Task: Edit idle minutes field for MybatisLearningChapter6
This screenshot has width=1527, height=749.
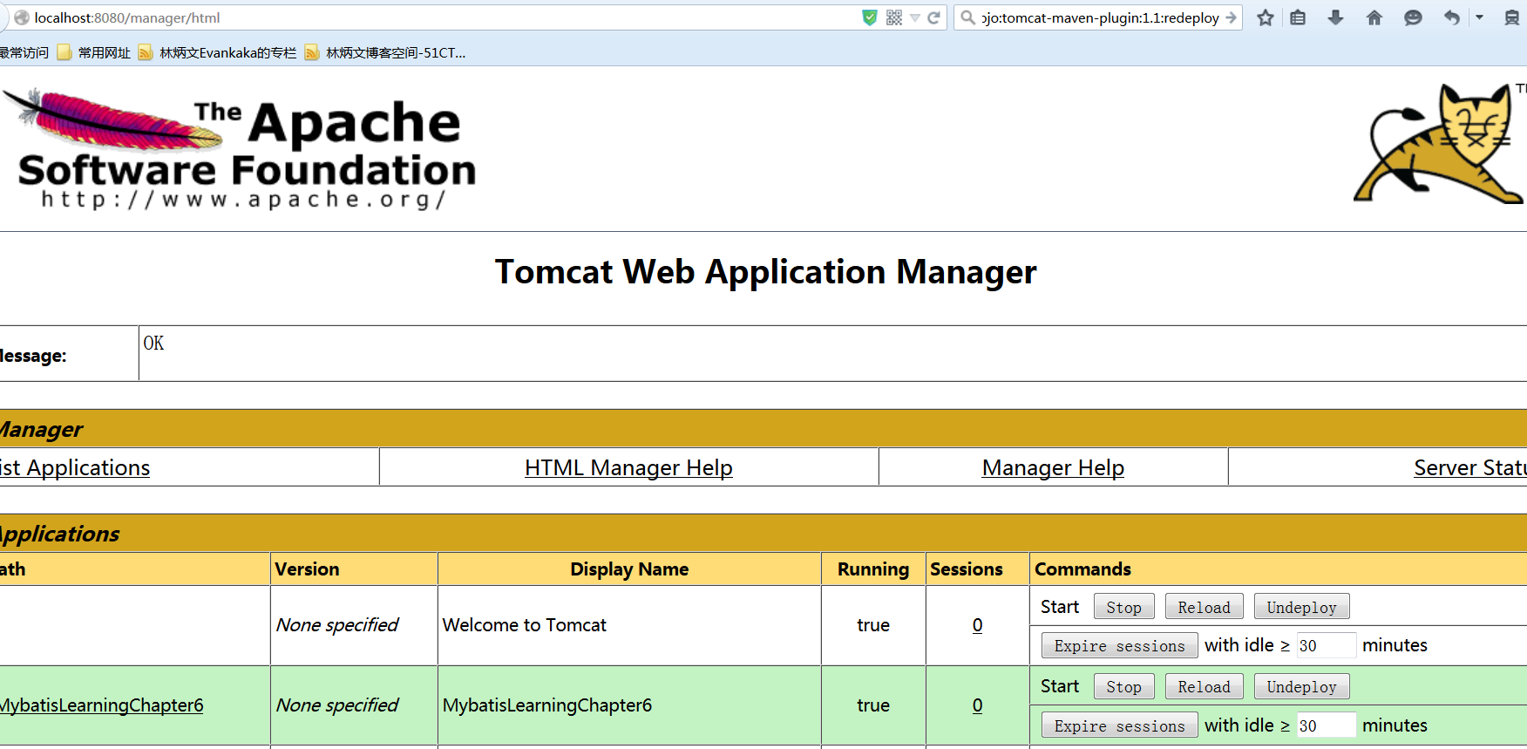Action: 1326,725
